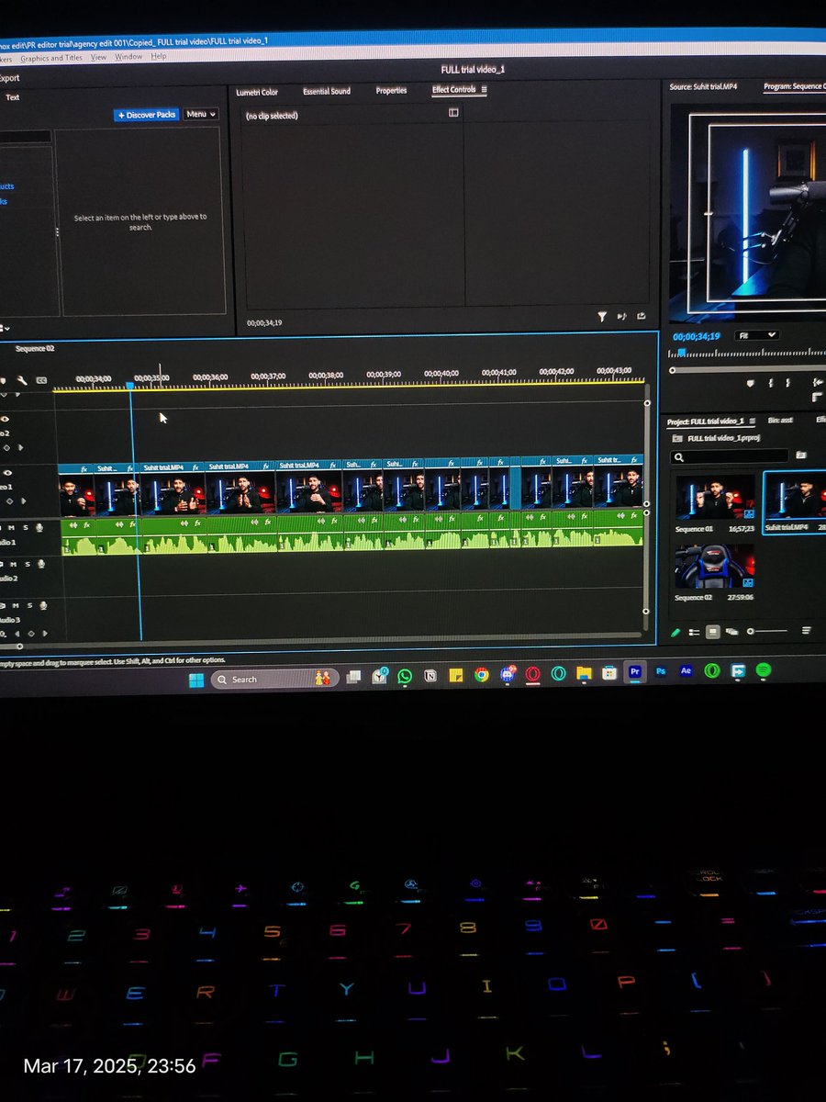Switch Project panel to list view
The width and height of the screenshot is (826, 1102).
[694, 632]
